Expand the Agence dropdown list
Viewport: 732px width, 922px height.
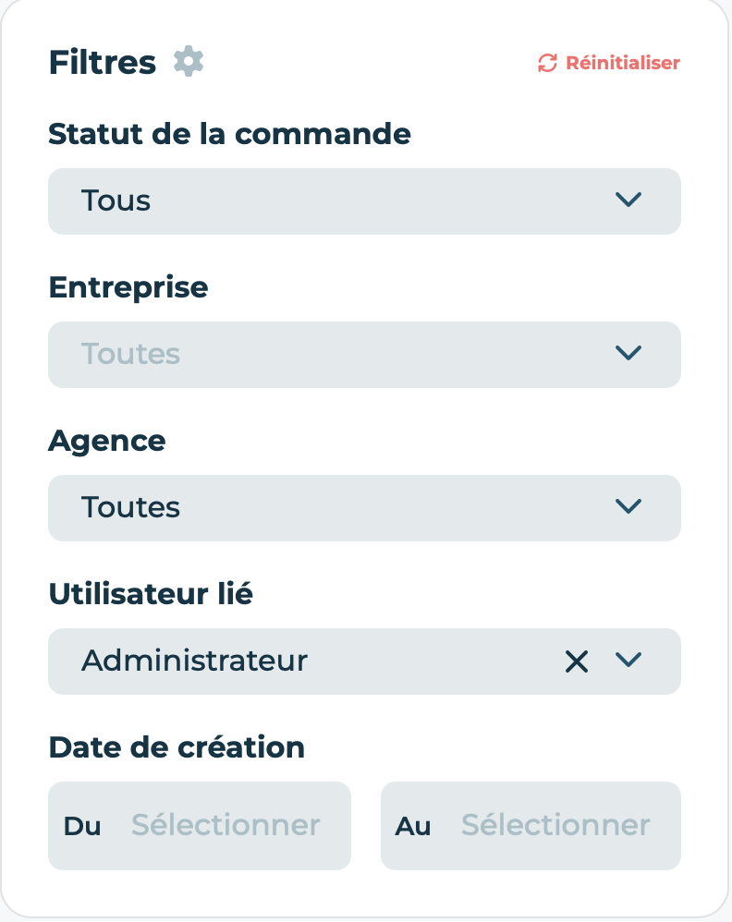tap(364, 508)
